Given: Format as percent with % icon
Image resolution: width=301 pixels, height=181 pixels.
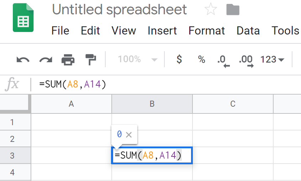Looking at the screenshot, I should point(202,59).
